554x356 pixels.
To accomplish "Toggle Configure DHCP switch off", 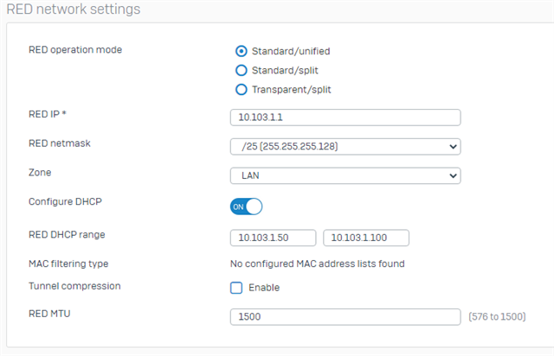I will [x=246, y=207].
